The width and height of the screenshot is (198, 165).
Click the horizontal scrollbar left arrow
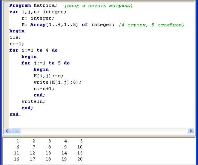click(7, 131)
